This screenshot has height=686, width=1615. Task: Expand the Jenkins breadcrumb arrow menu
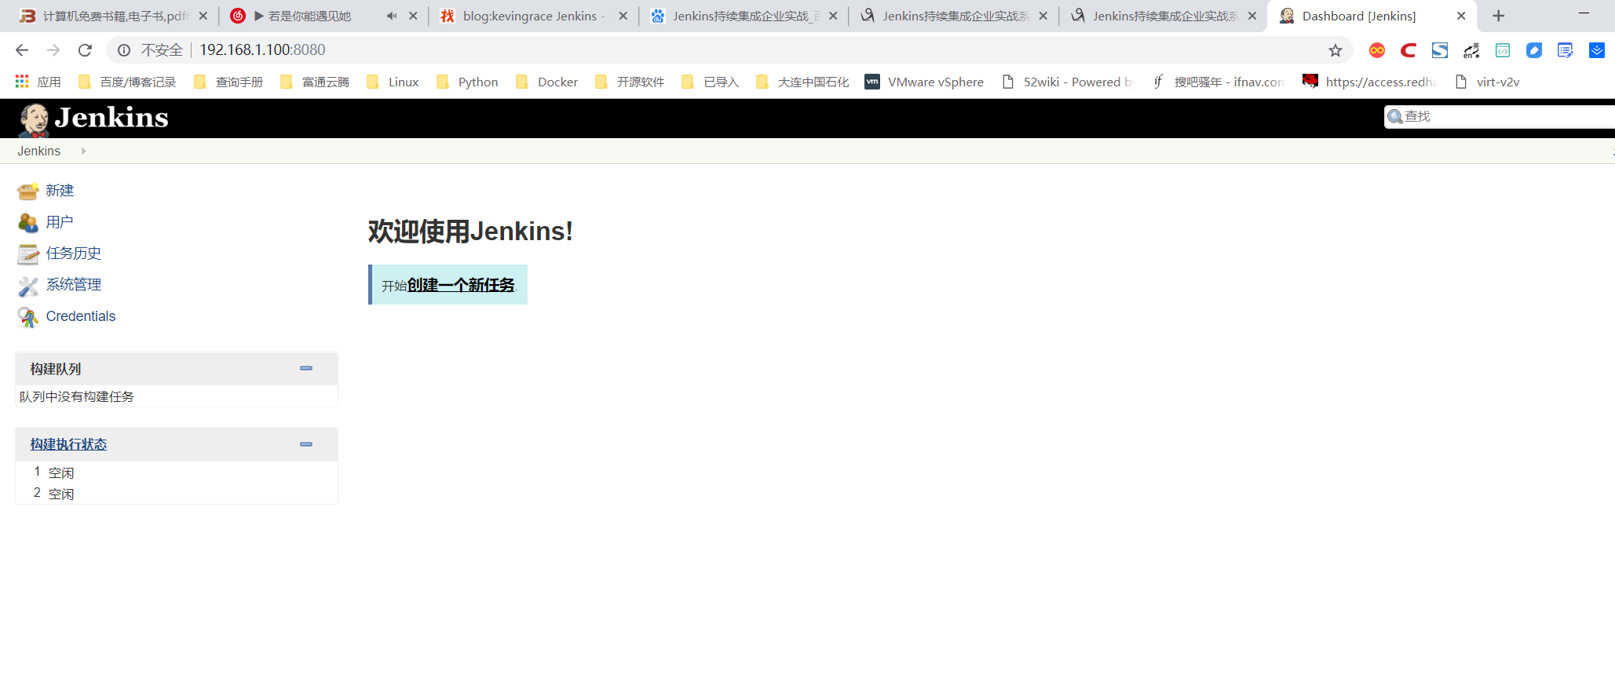click(x=83, y=151)
